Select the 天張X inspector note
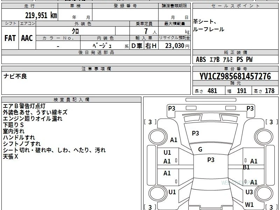 point(10,156)
